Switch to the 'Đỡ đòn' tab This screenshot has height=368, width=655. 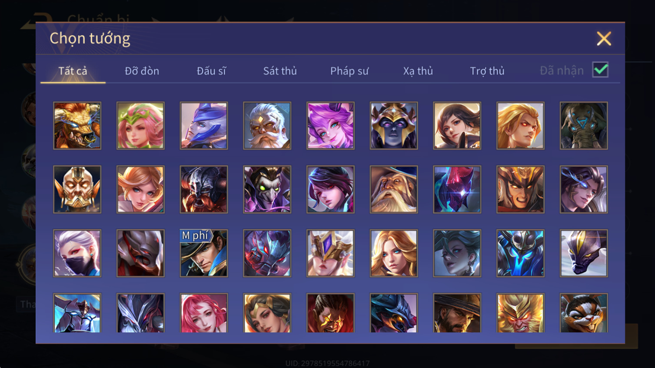pos(142,71)
